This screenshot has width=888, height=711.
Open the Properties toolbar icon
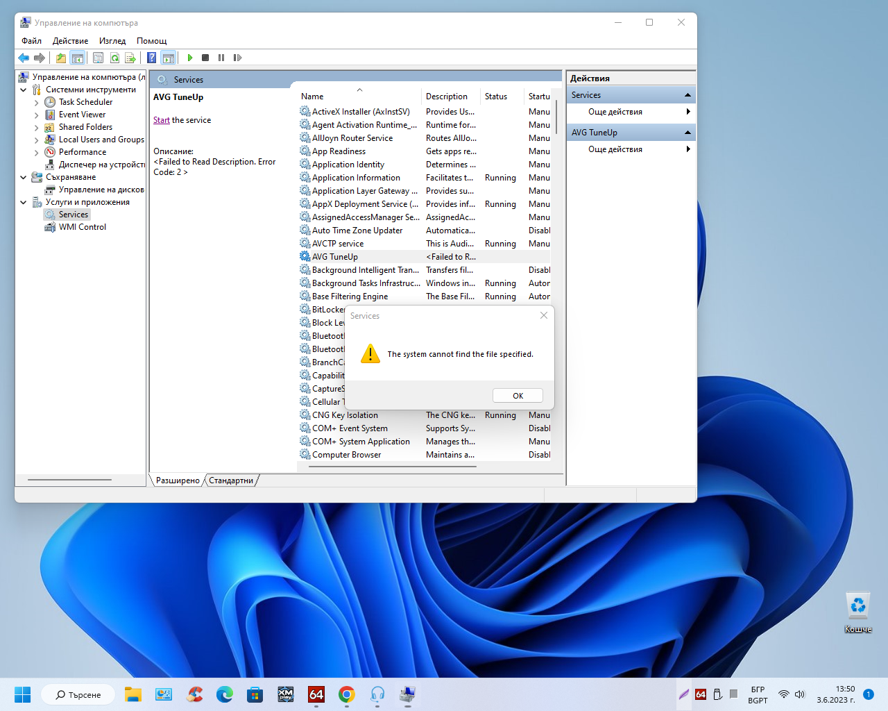coord(98,58)
